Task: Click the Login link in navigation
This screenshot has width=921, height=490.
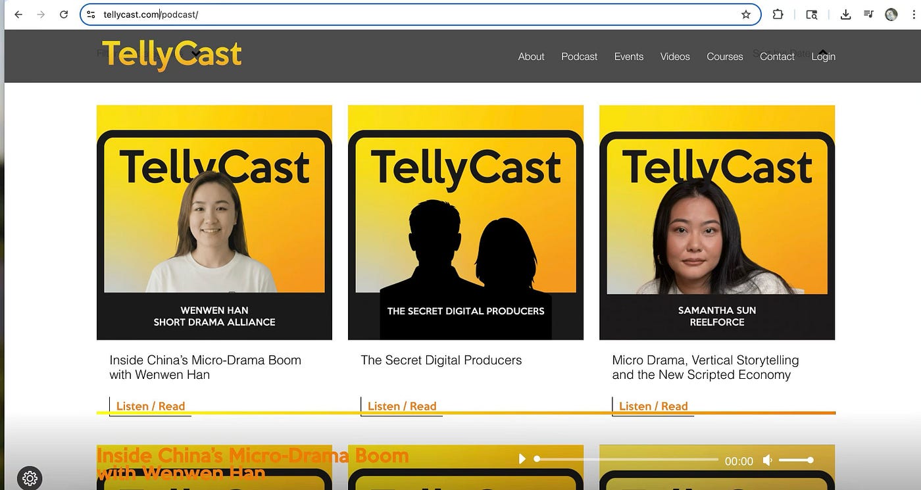Action: [x=823, y=57]
